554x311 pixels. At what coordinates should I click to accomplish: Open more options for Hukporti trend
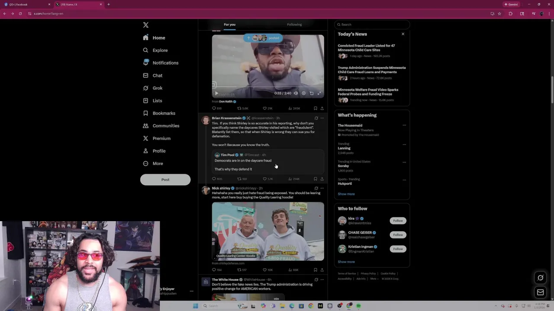404,180
